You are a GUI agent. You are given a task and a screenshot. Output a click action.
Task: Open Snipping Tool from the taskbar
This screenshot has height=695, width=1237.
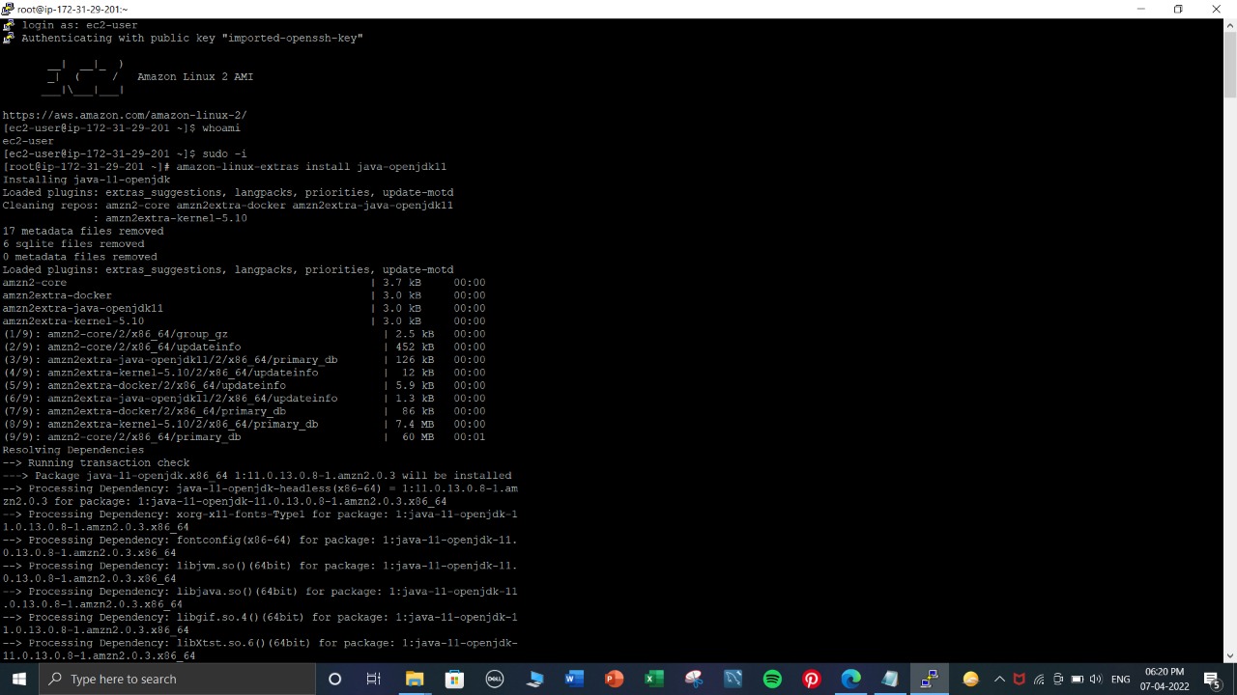tap(693, 679)
